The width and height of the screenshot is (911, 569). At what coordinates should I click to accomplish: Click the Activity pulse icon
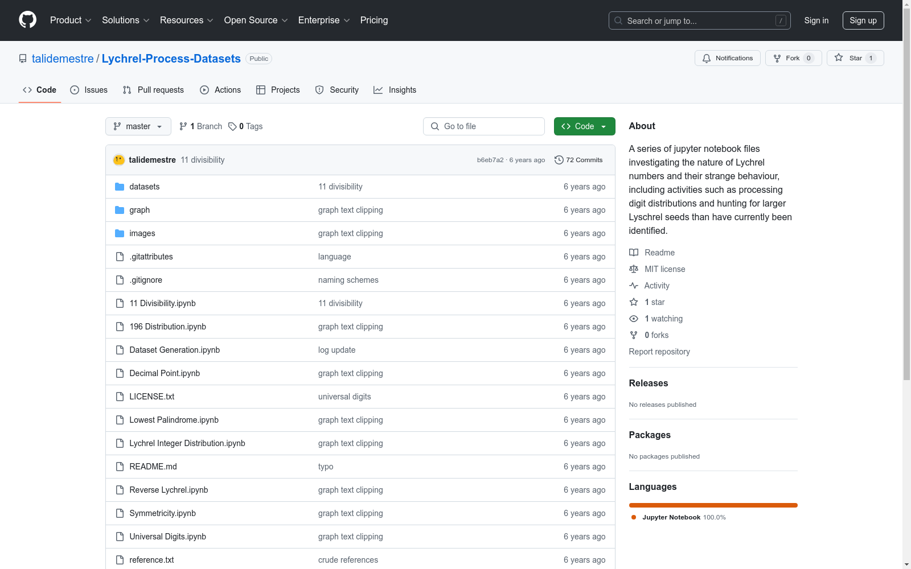point(634,286)
